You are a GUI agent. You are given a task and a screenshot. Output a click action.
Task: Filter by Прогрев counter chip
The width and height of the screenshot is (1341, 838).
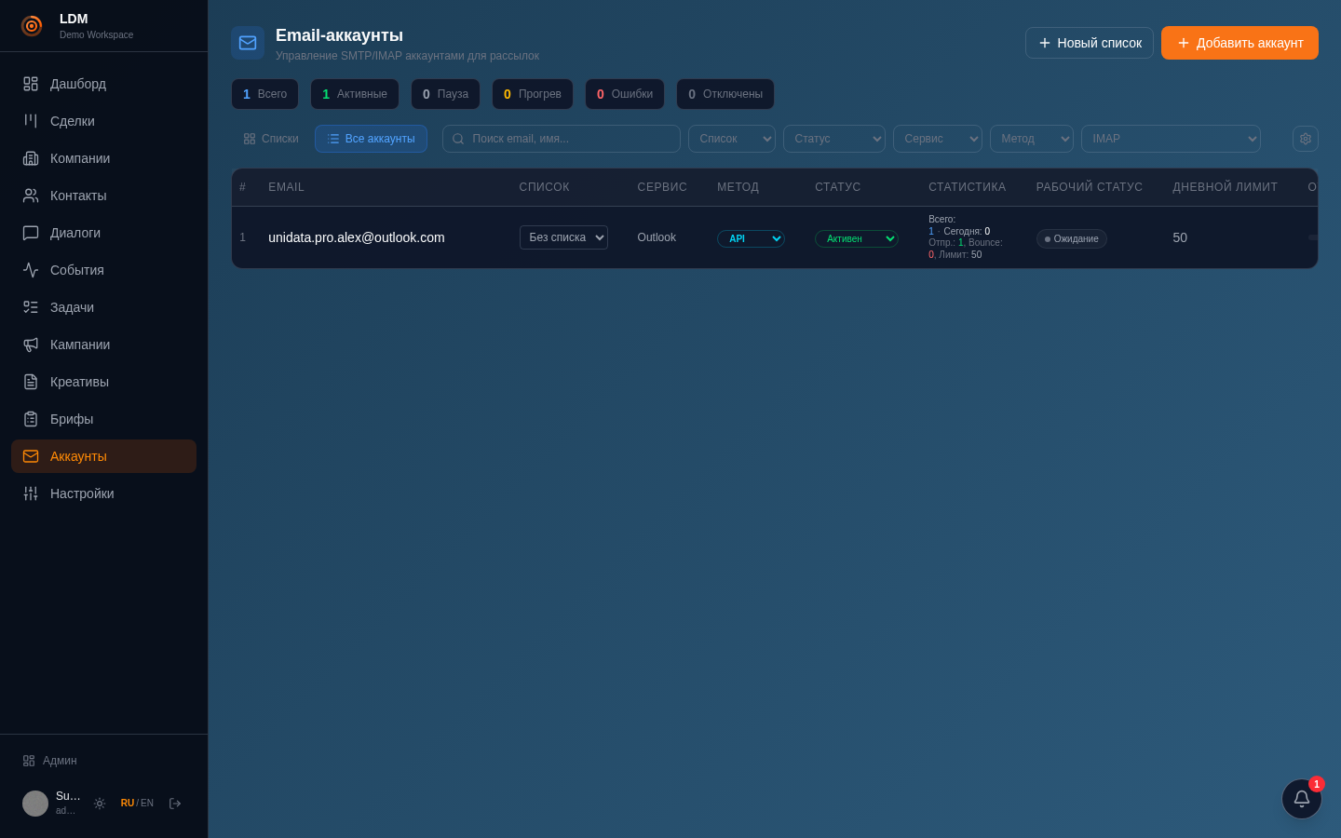pyautogui.click(x=533, y=94)
